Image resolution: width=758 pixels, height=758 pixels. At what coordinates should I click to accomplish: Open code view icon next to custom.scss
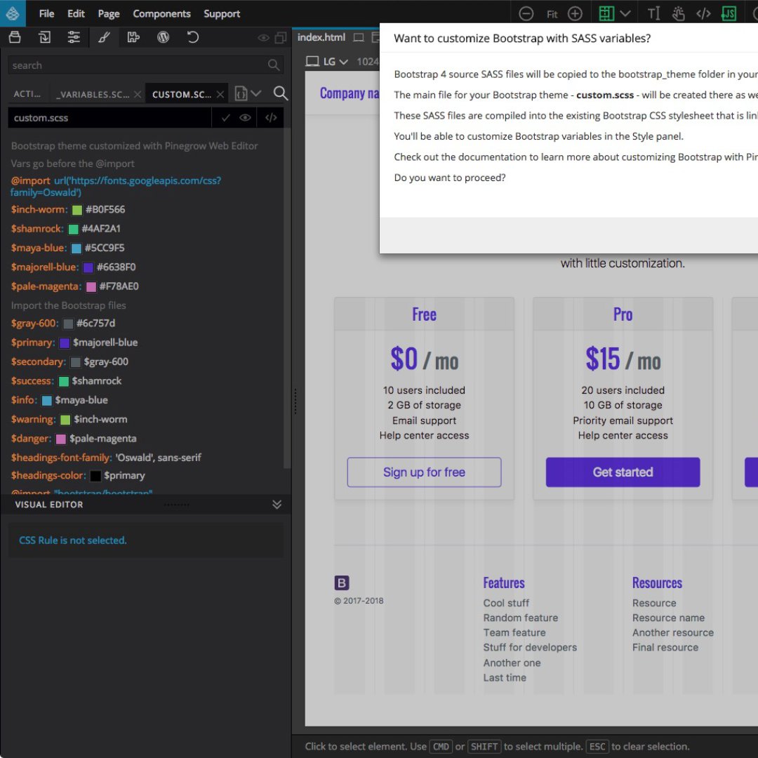tap(271, 117)
